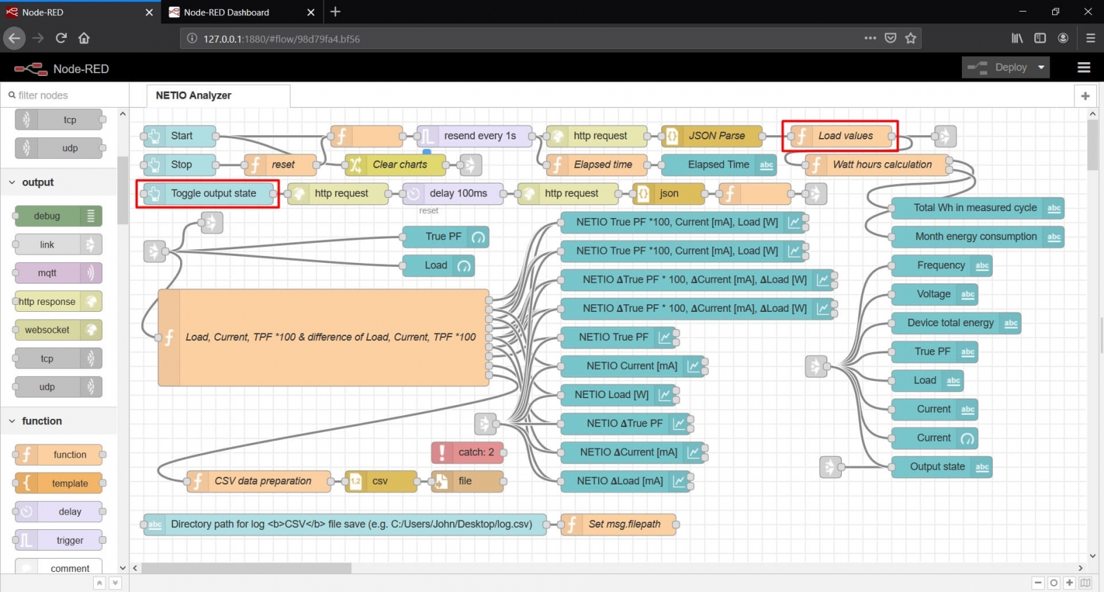Select the resend every 1s trigger node
The height and width of the screenshot is (592, 1104).
(x=475, y=136)
